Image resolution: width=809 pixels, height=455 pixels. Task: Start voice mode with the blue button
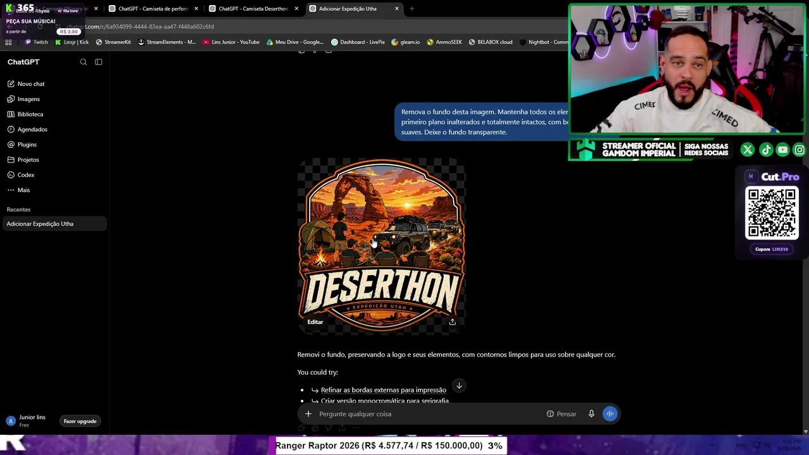610,414
